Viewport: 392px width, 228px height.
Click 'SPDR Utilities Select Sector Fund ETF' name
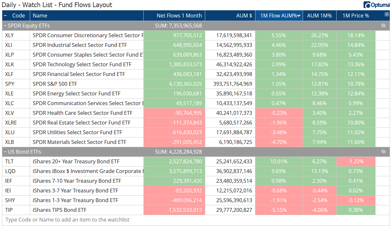click(77, 132)
